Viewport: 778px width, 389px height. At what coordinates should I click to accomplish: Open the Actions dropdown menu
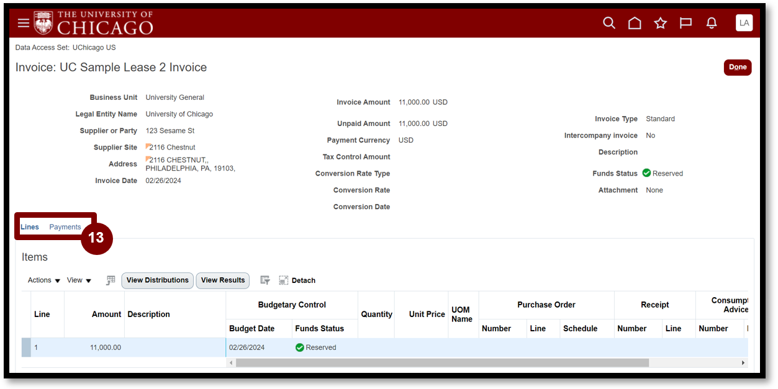[x=44, y=280]
